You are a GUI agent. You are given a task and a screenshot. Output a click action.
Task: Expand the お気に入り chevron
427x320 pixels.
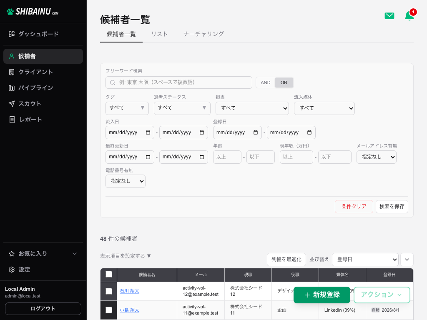[x=75, y=254]
